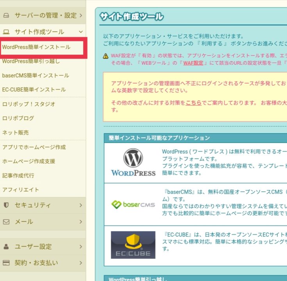Click the server icon beside サーバーの管理・設定
This screenshot has width=287, height=281.
(x=6, y=16)
